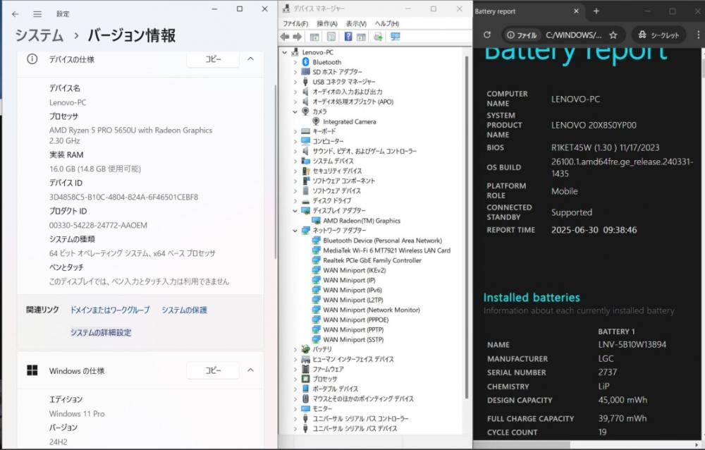Click the Integrated Camera device icon

[x=316, y=121]
